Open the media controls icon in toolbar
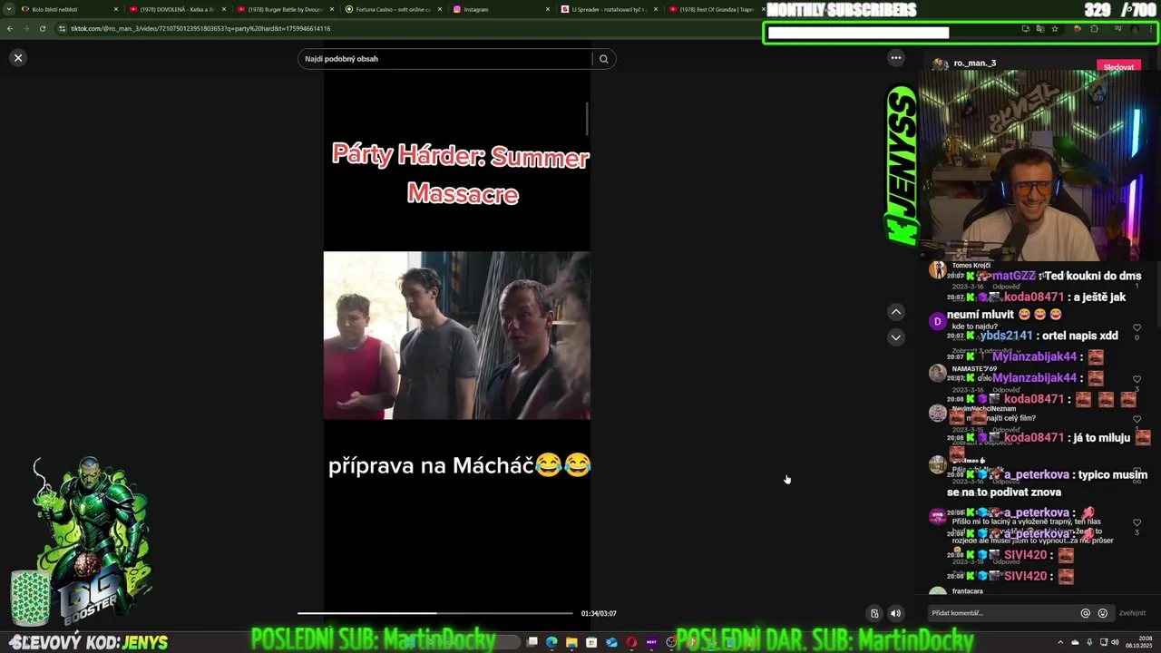The height and width of the screenshot is (653, 1161). click(x=1117, y=28)
